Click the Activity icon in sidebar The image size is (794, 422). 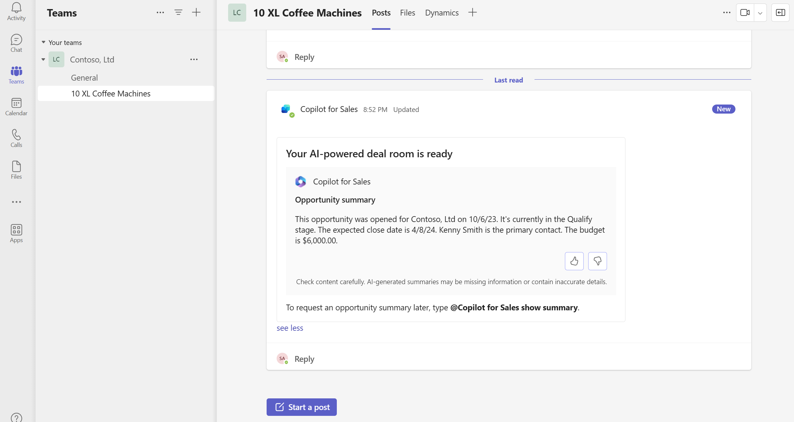pyautogui.click(x=16, y=11)
